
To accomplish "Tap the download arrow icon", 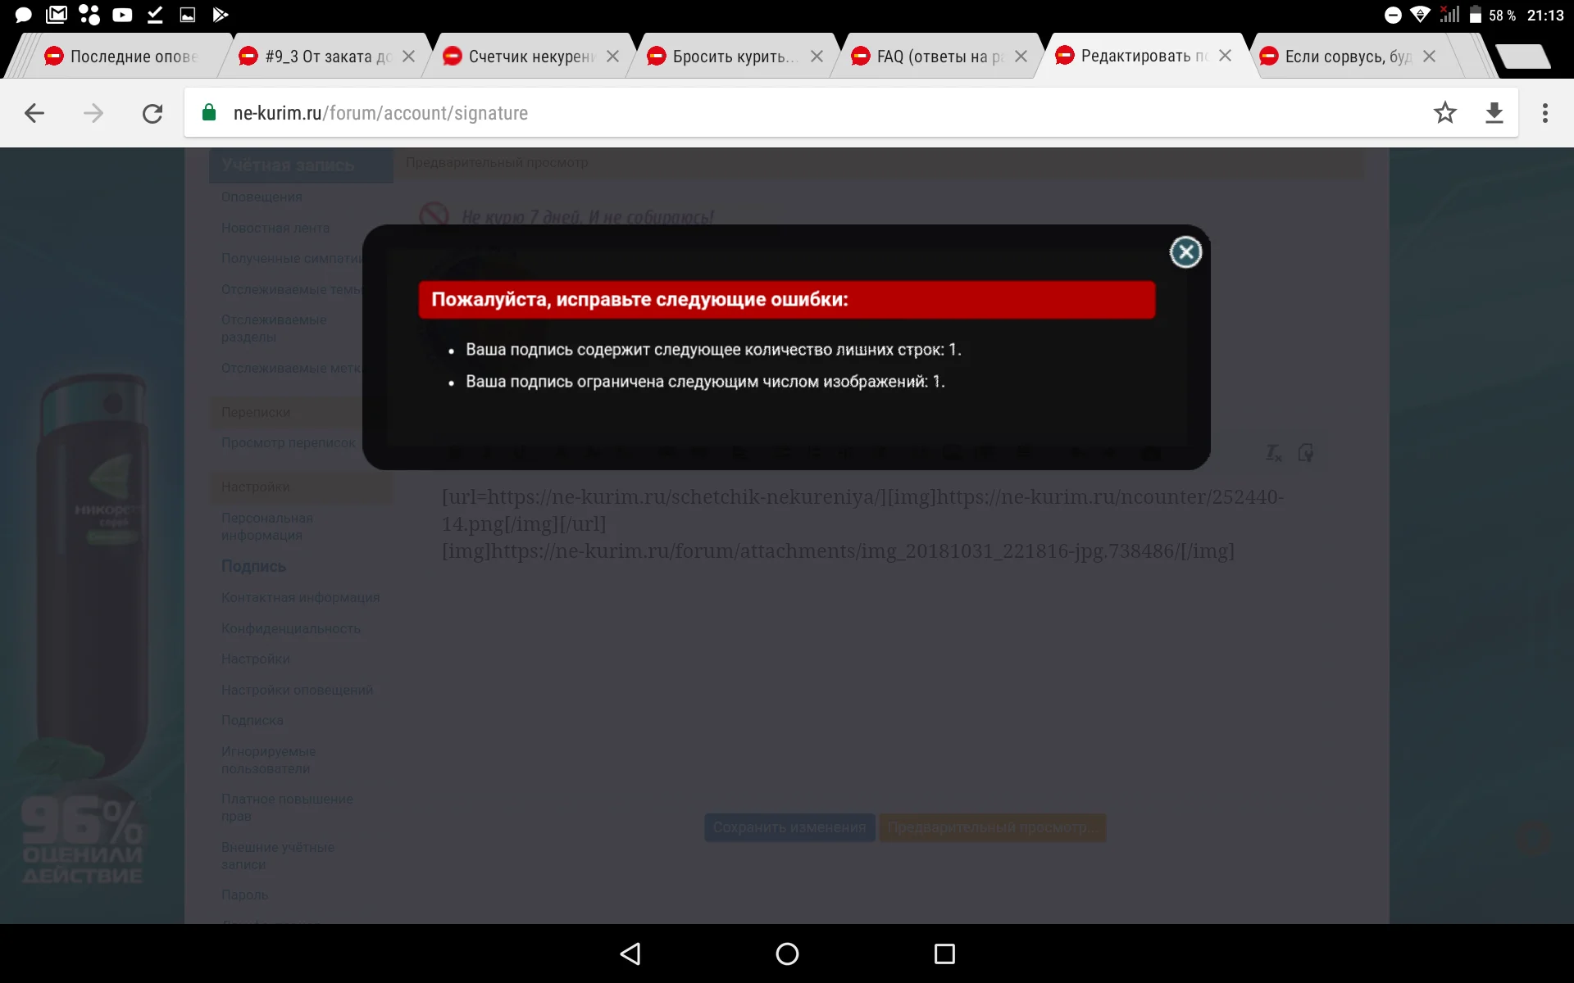I will click(1494, 113).
